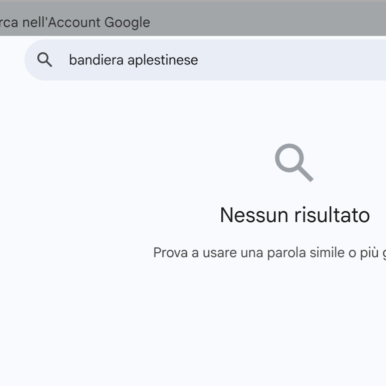Click the word "Account" in the header title
The image size is (386, 386).
pyautogui.click(x=74, y=22)
